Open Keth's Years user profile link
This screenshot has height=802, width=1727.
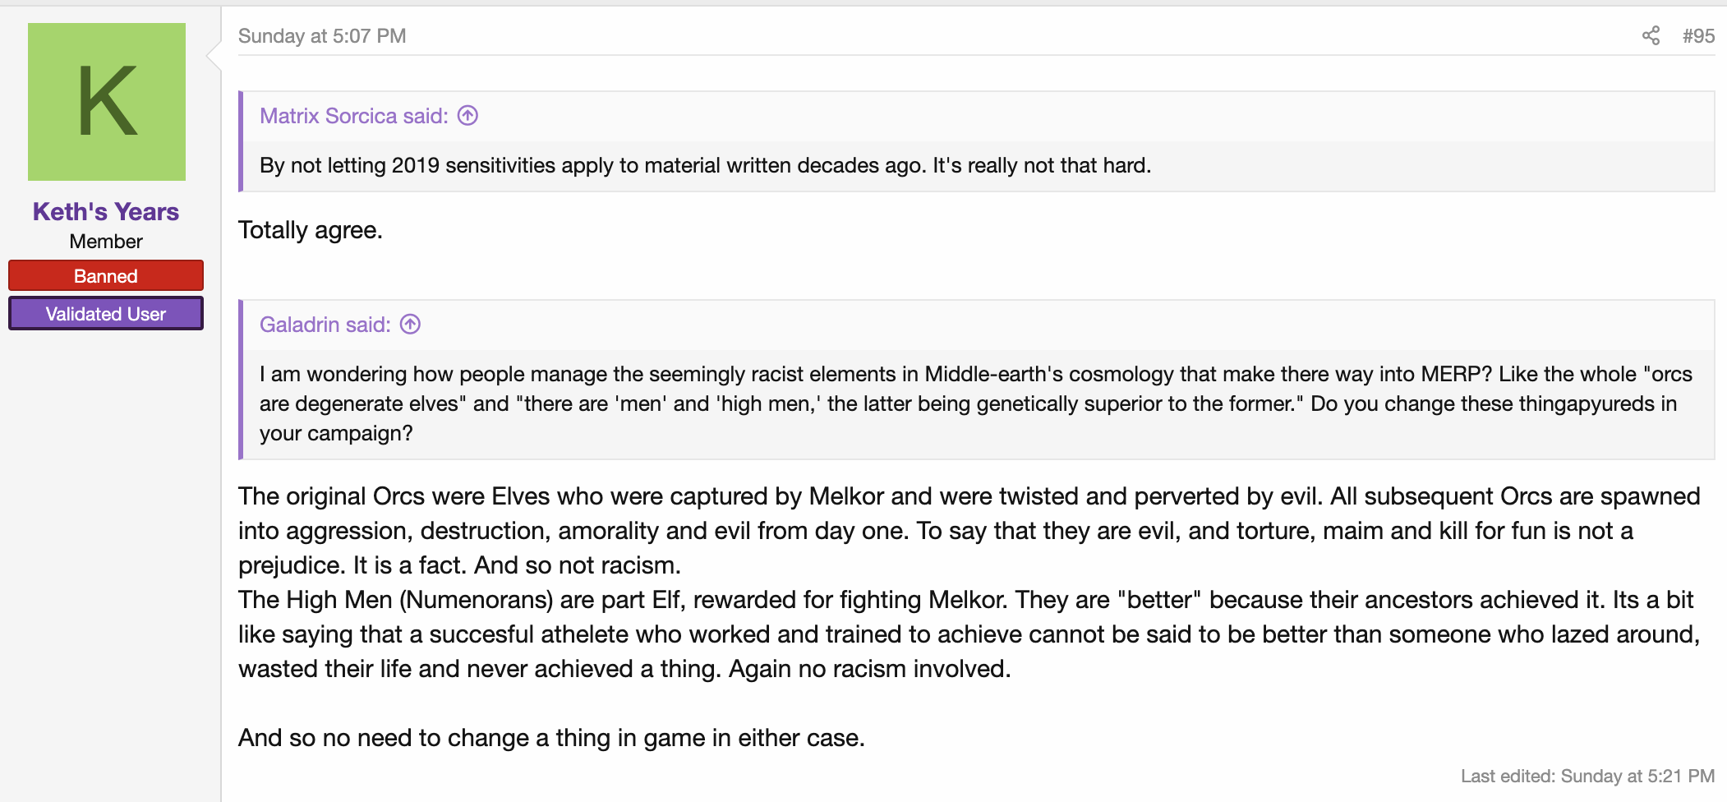(106, 211)
